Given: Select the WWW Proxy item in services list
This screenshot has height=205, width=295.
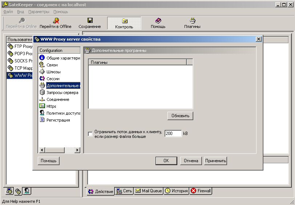Looking at the screenshot, I should pos(20,75).
